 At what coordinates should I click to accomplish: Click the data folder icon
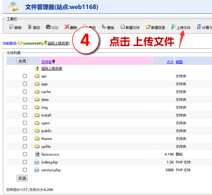37,99
